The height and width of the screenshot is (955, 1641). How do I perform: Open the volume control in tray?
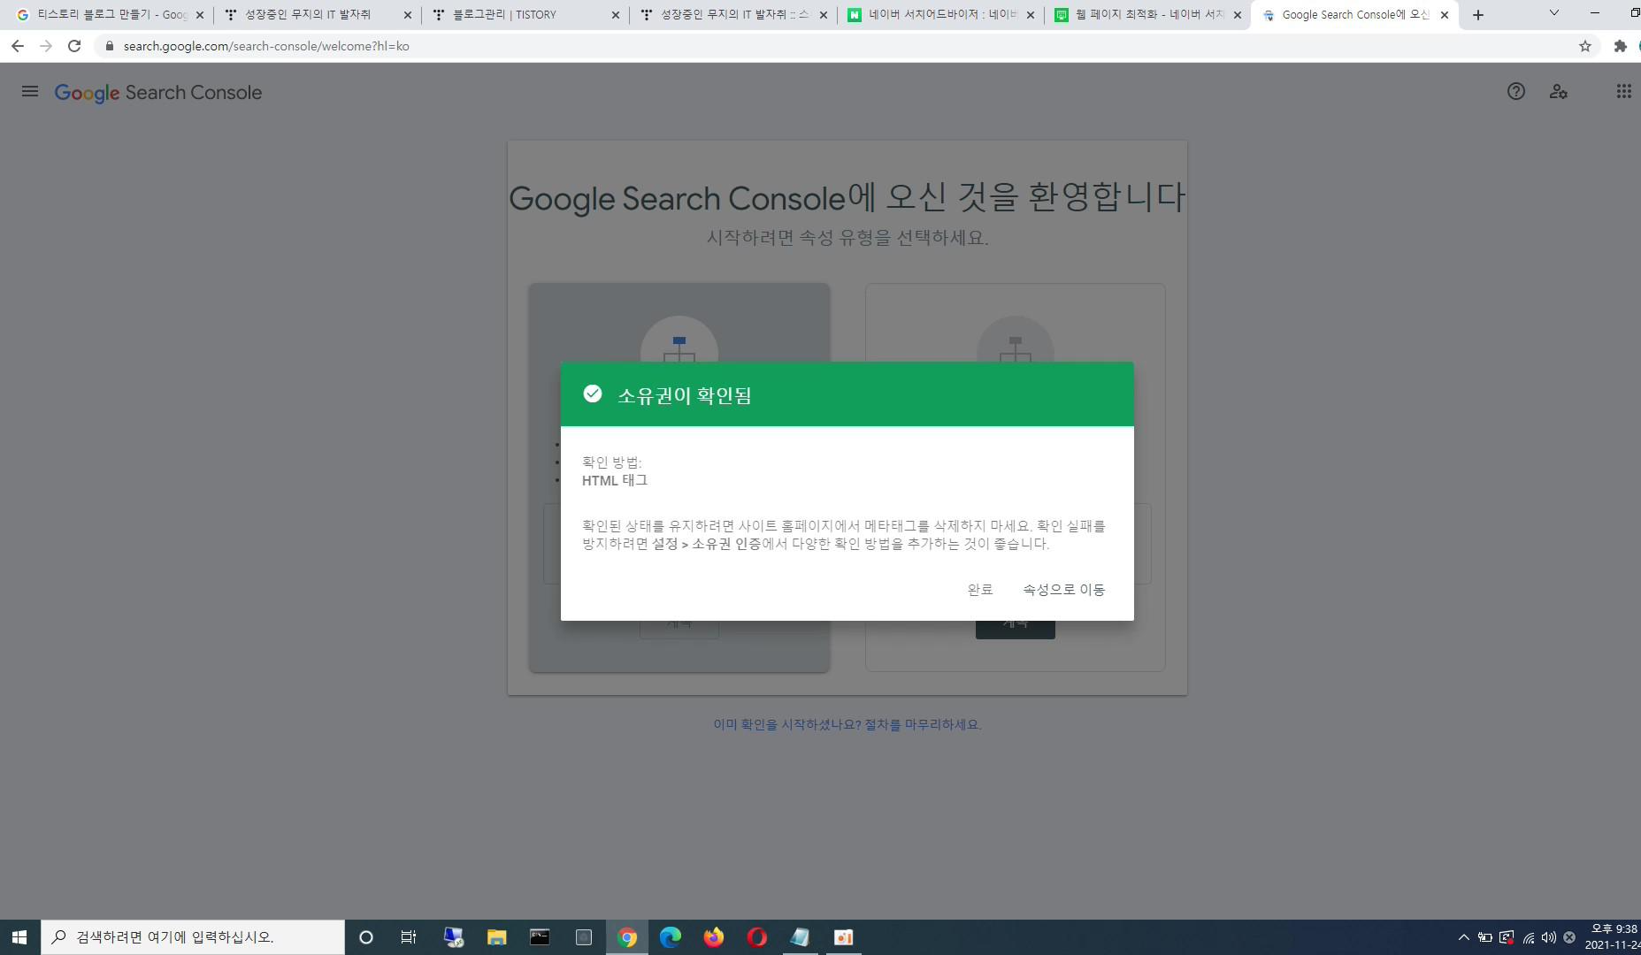click(1549, 937)
